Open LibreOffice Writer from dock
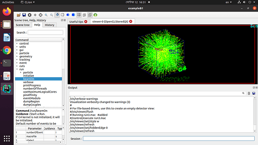Screen dimensions: 258x145 (x=7, y=37)
